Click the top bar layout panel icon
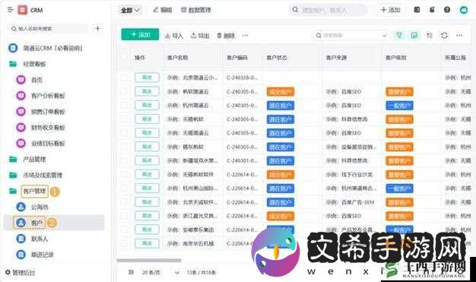The height and width of the screenshot is (282, 476). [417, 10]
